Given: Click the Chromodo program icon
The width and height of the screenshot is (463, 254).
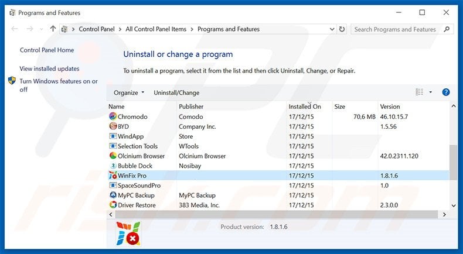Looking at the screenshot, I should pyautogui.click(x=113, y=116).
